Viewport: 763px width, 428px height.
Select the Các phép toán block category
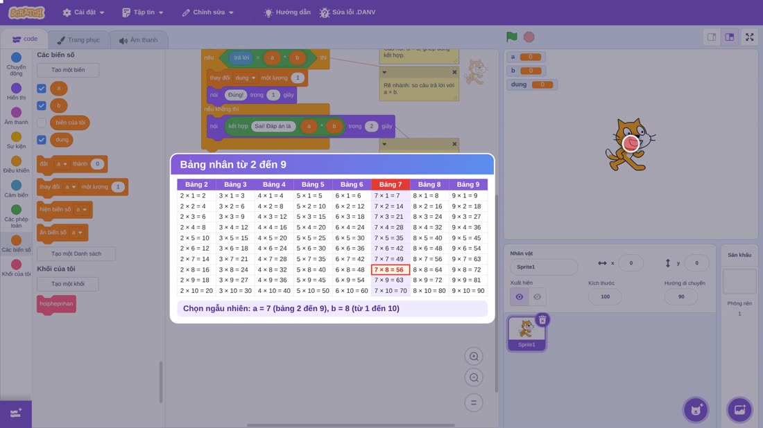pos(16,215)
